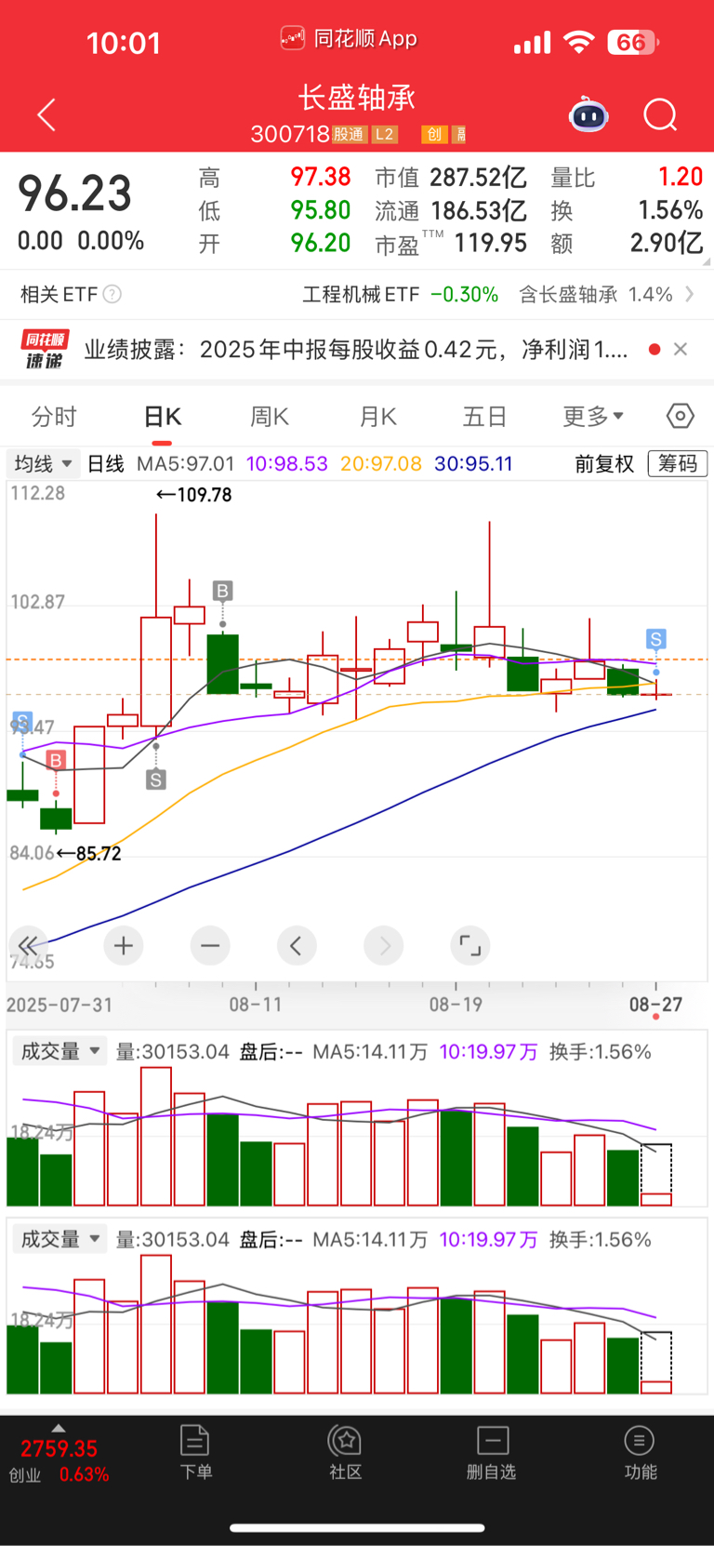Tap 市盈 TTM 119.95 value
This screenshot has width=714, height=1546.
coord(451,244)
